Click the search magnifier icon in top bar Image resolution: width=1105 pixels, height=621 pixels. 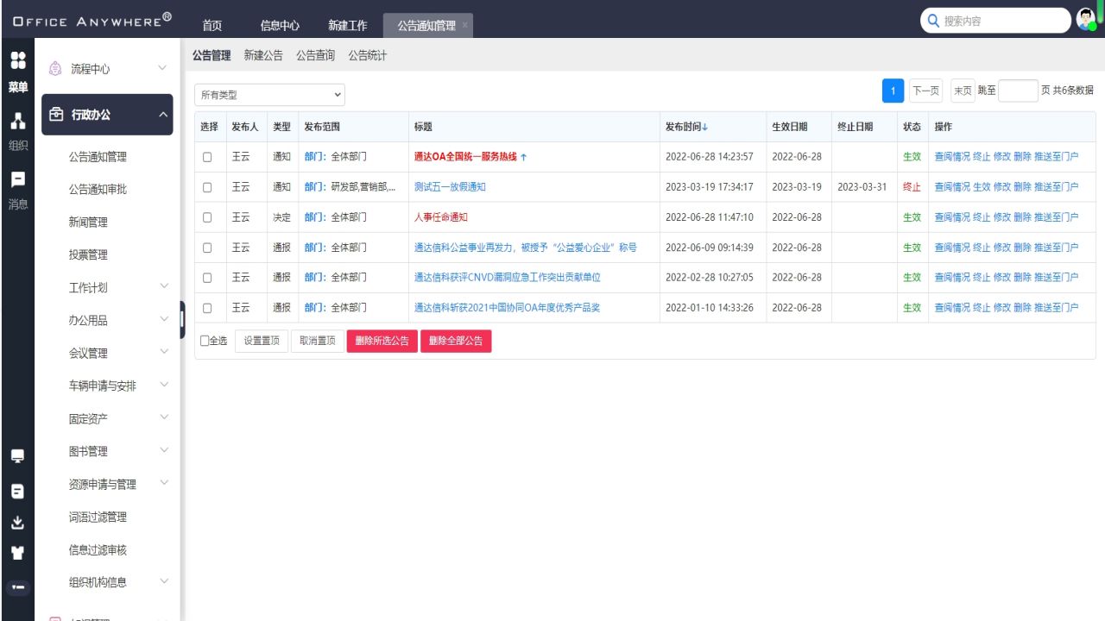[x=931, y=20]
